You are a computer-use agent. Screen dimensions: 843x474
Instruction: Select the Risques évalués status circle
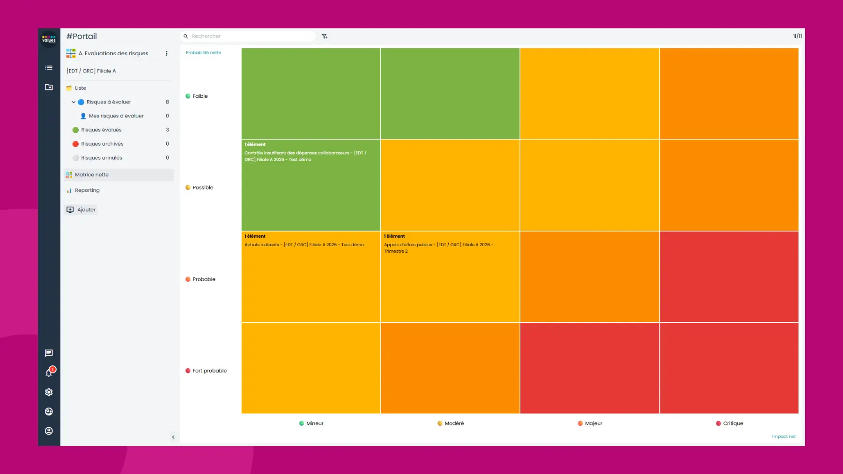tap(75, 130)
